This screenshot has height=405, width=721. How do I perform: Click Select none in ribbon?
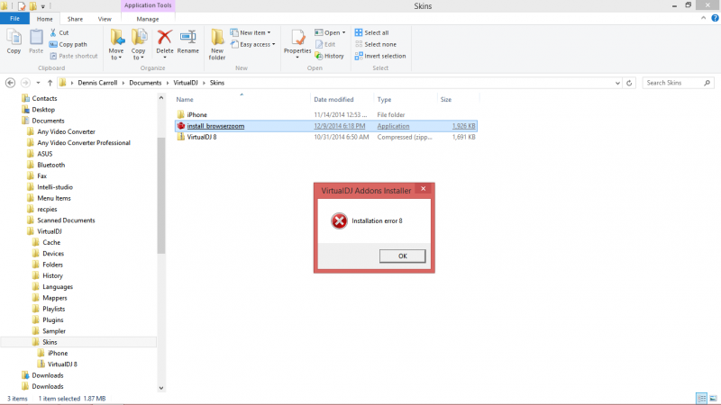(x=376, y=44)
